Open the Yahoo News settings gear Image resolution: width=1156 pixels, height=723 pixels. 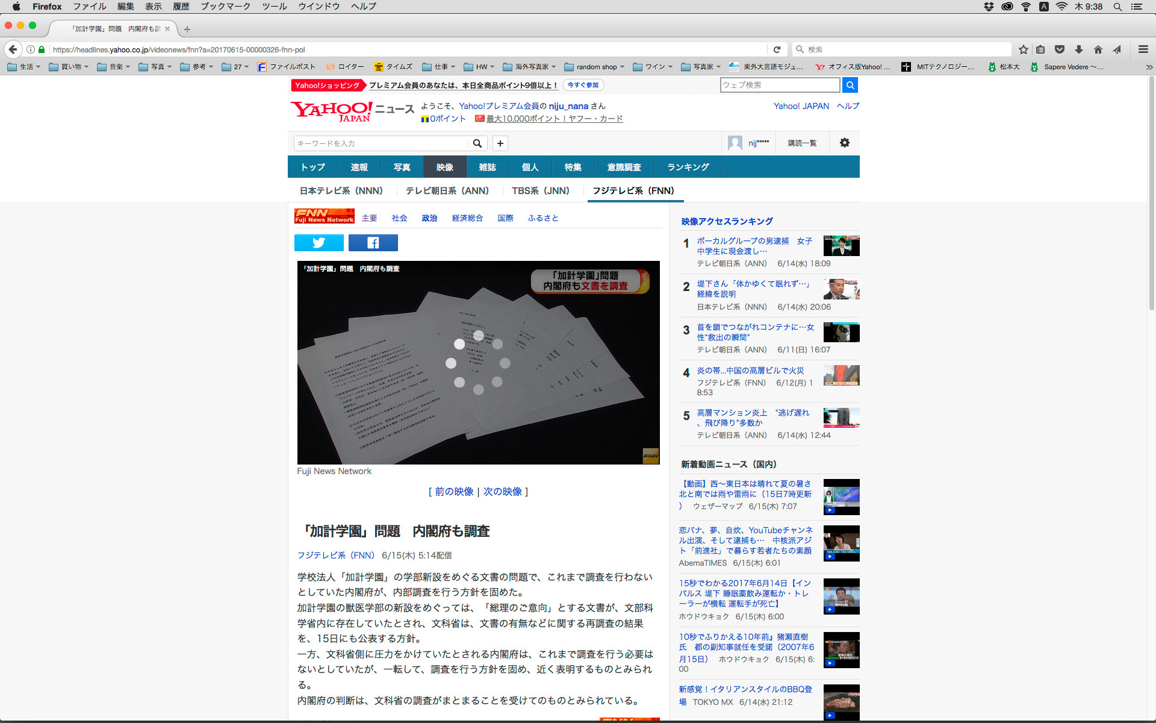tap(844, 143)
